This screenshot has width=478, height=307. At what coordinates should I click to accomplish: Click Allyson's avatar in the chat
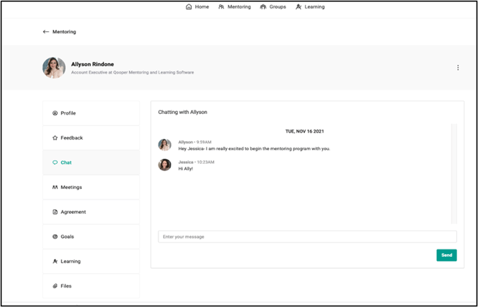click(x=165, y=144)
